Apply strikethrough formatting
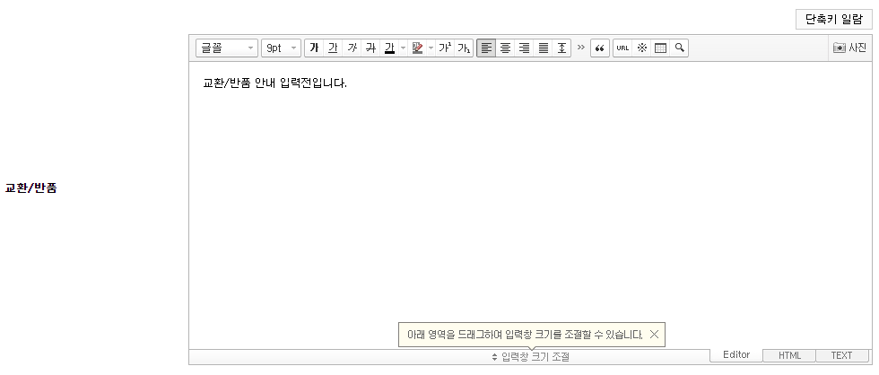879x375 pixels. 370,48
